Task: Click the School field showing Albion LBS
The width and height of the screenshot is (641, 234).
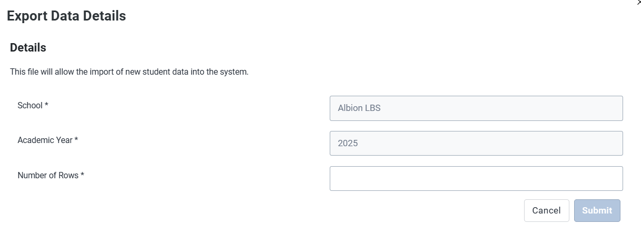Action: tap(476, 108)
